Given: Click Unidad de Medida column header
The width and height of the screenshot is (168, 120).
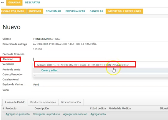Looking at the screenshot, I should [120, 108].
